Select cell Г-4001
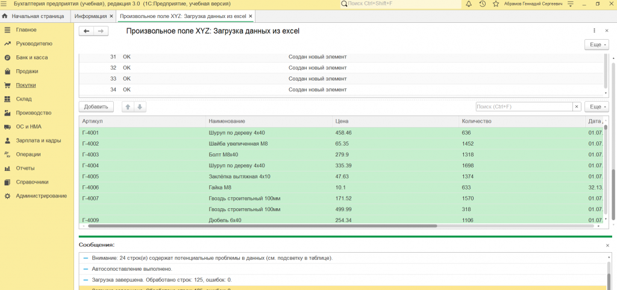Image resolution: width=617 pixels, height=290 pixels. click(x=142, y=133)
